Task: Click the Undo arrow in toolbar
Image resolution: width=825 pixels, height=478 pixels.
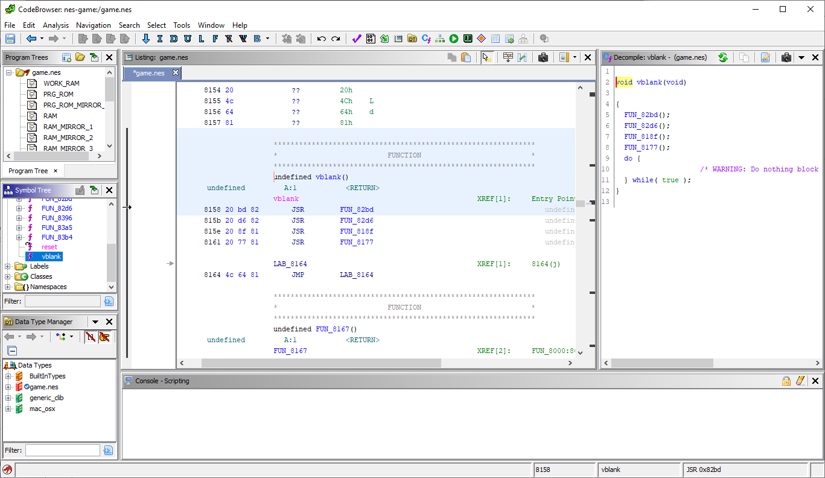Action: coord(321,39)
